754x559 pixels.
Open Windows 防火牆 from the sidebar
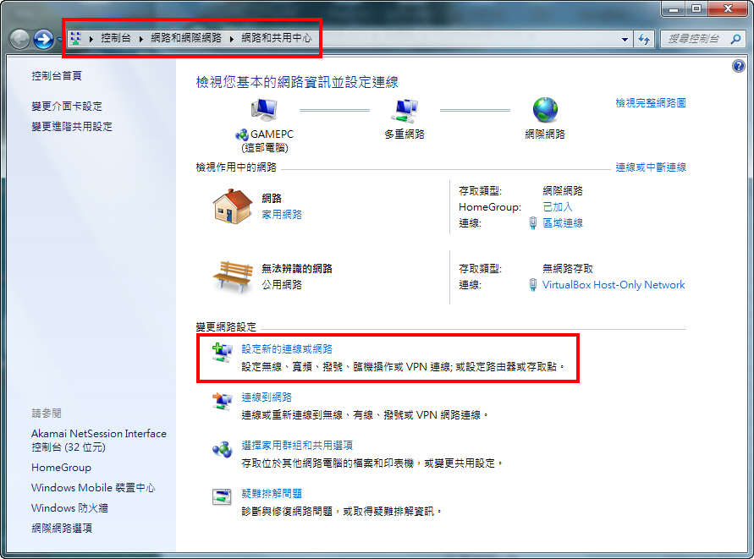[69, 508]
